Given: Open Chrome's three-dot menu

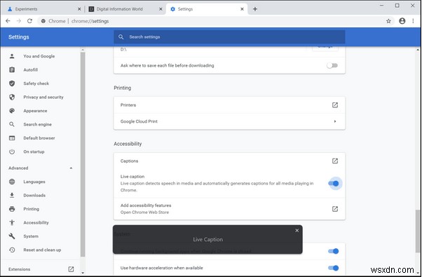Looking at the screenshot, I should click(x=413, y=21).
